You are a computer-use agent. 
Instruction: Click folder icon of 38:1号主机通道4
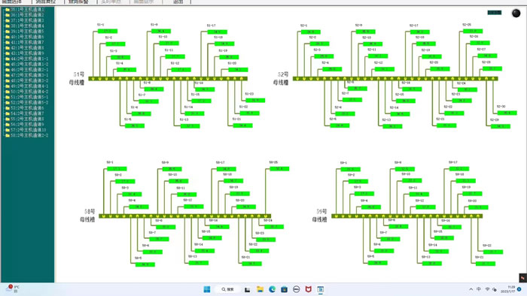tap(8, 26)
